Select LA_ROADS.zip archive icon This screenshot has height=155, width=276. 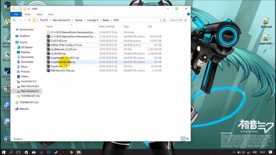click(48, 53)
